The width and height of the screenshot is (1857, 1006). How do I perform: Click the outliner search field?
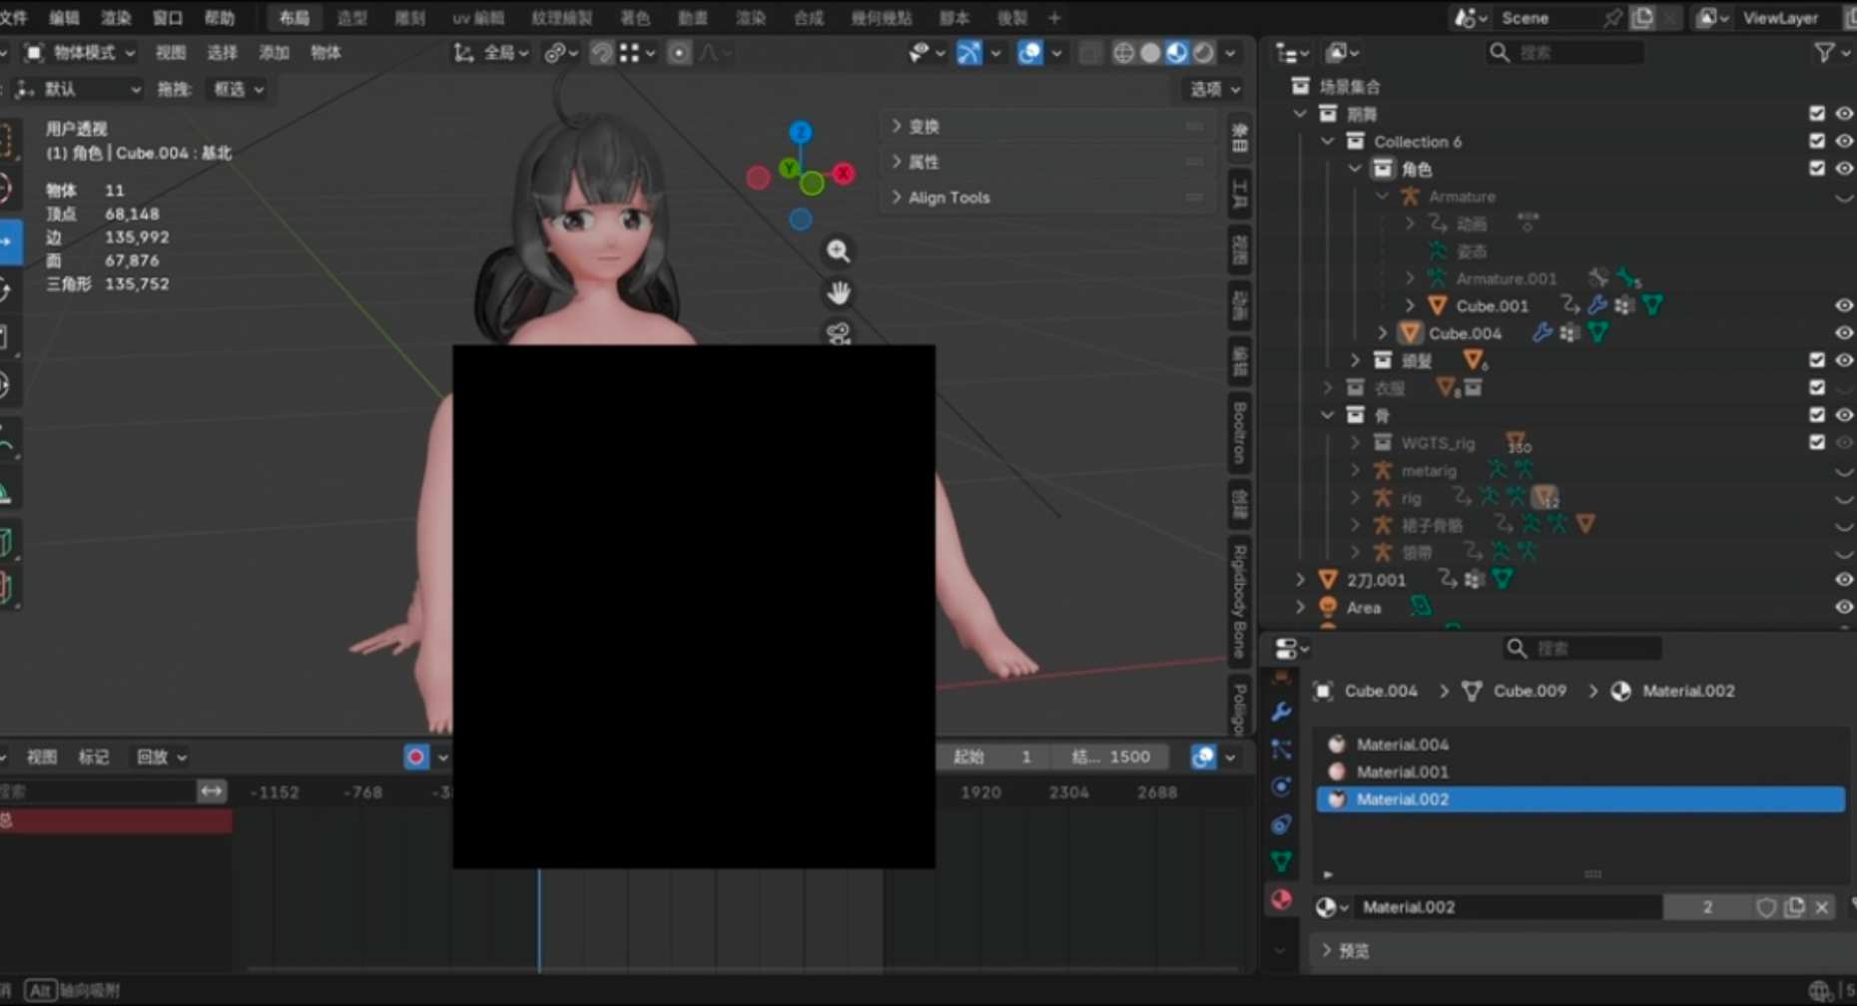(1563, 53)
